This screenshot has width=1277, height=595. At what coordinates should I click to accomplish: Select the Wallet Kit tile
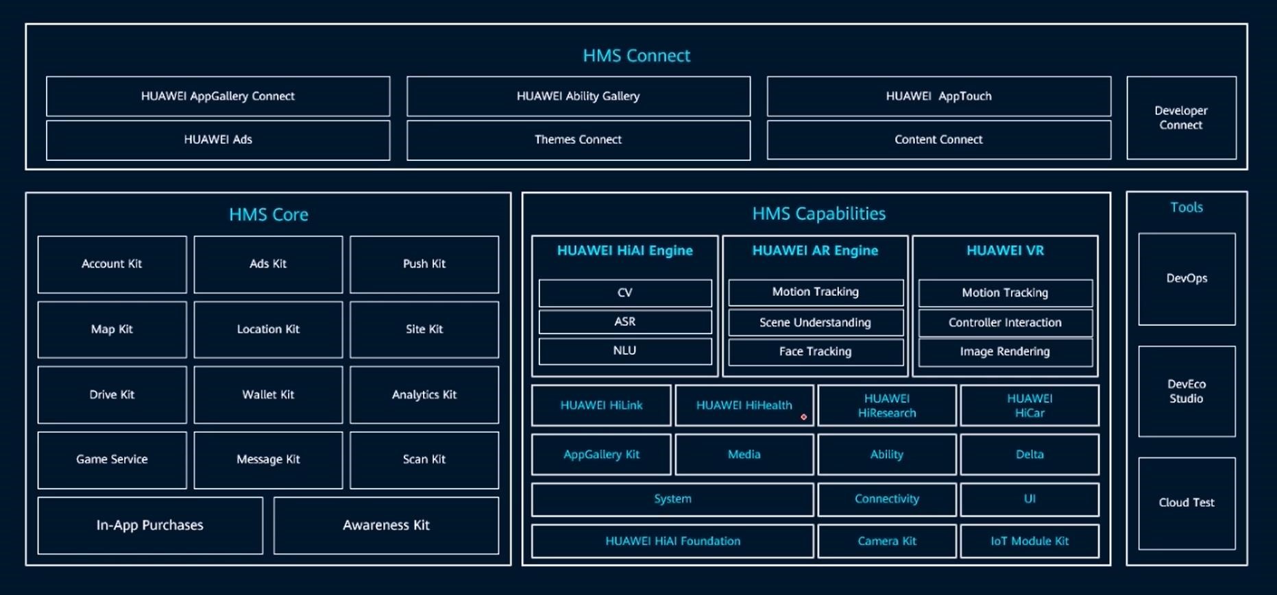[268, 394]
